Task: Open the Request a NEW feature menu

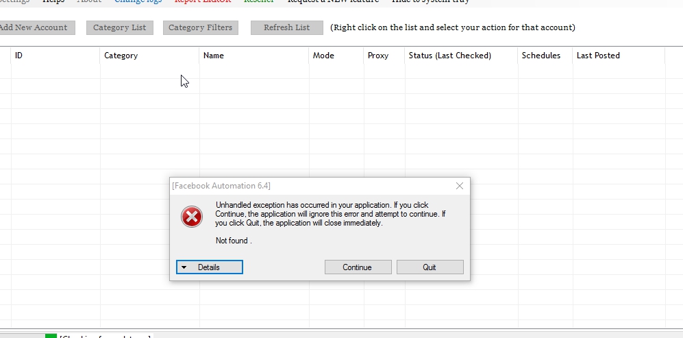Action: pos(333,1)
